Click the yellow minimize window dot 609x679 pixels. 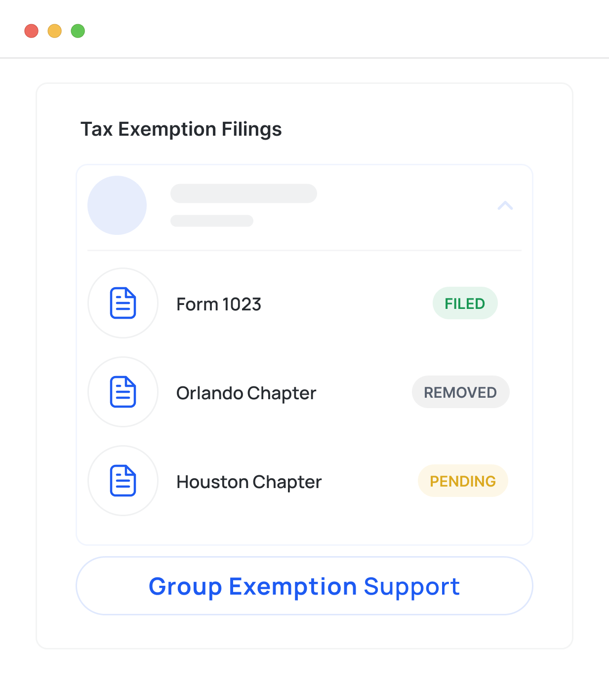(55, 31)
